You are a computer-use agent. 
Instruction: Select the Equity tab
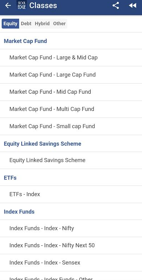pos(10,23)
